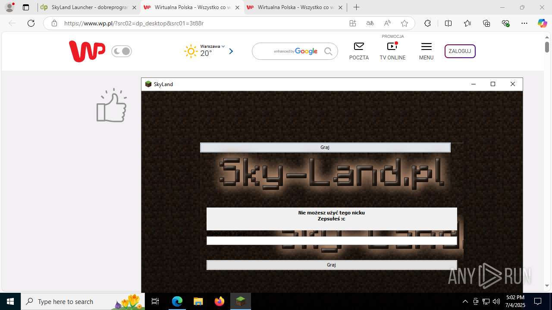Minimize the SkyLand window
The height and width of the screenshot is (310, 552).
474,84
